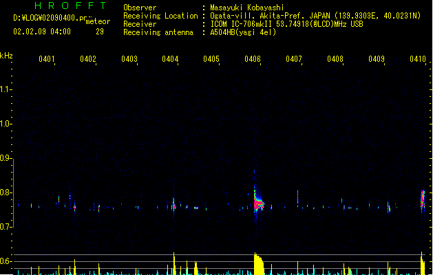433x275 pixels.
Task: Select the Ogata-vill. Akita-Pref. JAPAN location text
Action: pos(315,16)
